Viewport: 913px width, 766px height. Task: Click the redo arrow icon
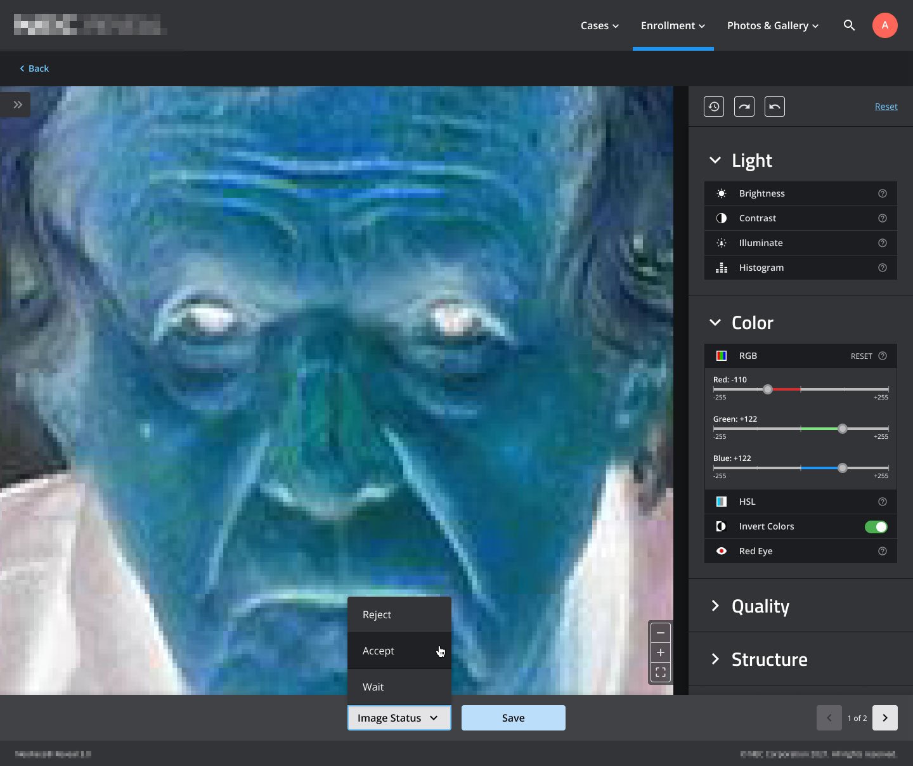click(744, 107)
